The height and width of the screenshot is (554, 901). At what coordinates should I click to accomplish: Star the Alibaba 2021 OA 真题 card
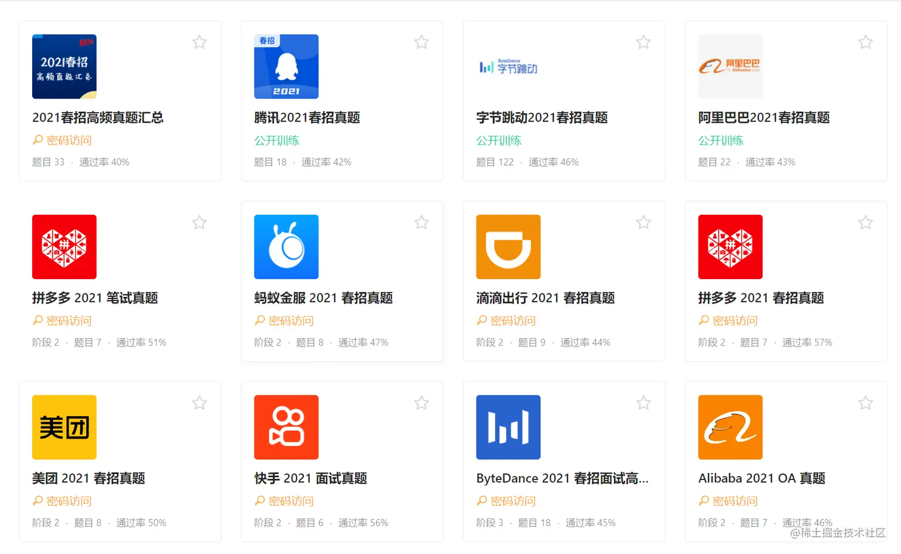865,403
